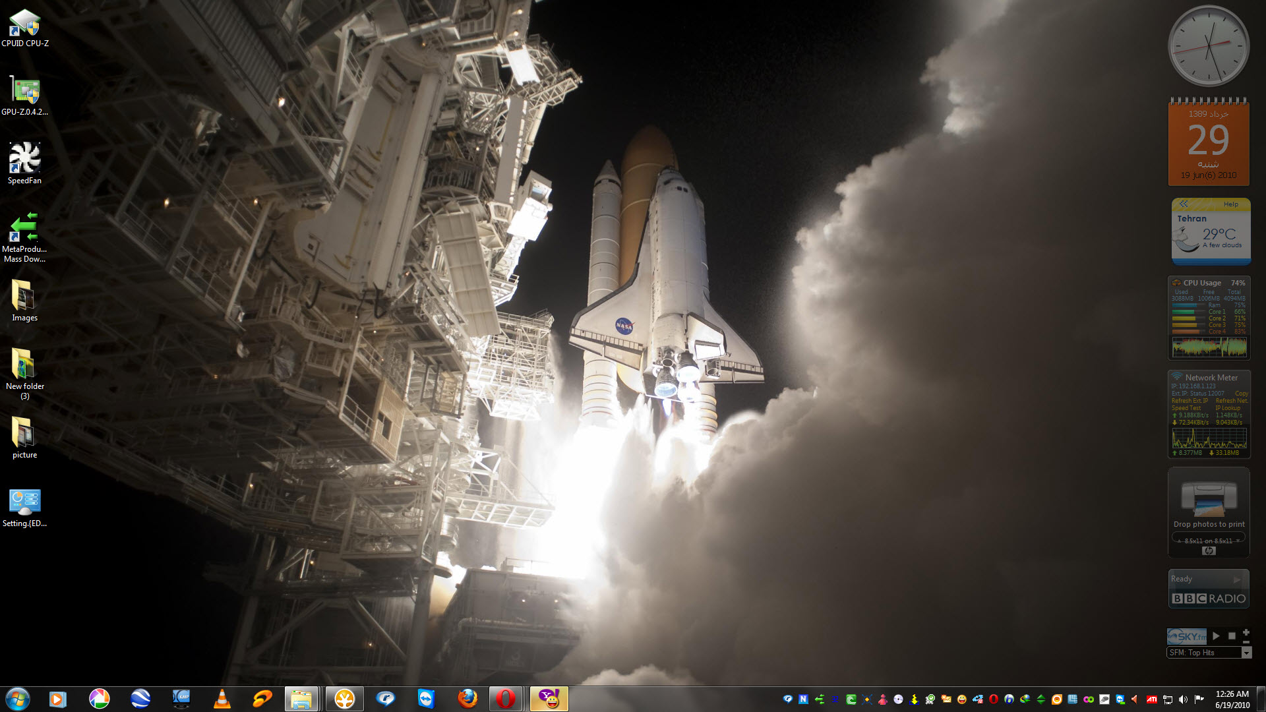Click the Network Meter traffic graph
The image size is (1266, 712).
tap(1209, 438)
